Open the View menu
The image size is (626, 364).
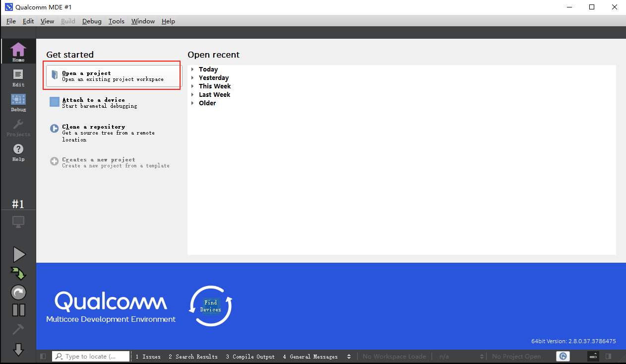click(47, 21)
